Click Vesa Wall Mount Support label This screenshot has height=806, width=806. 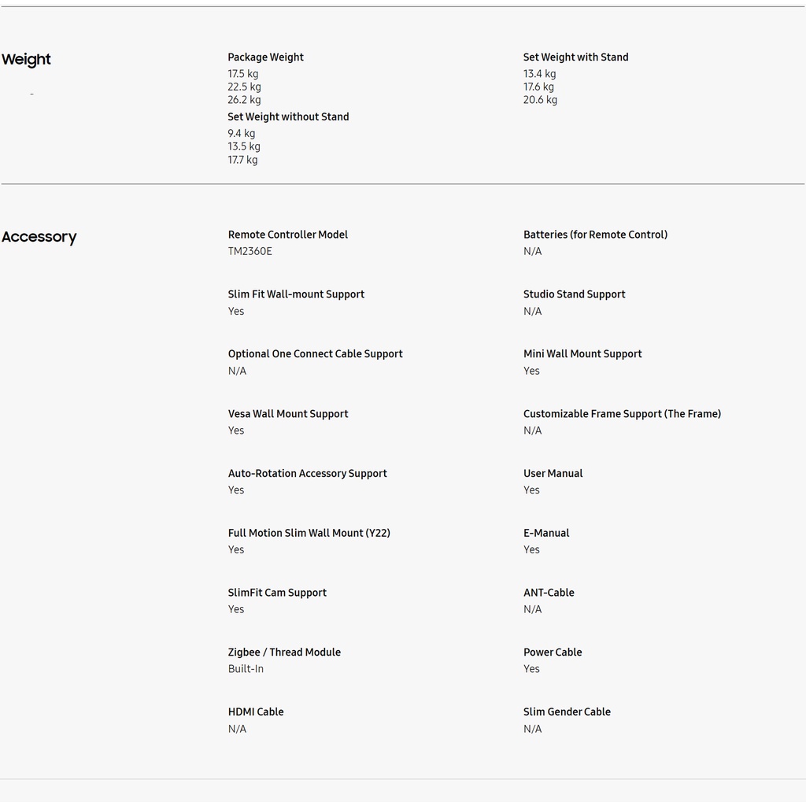point(288,414)
